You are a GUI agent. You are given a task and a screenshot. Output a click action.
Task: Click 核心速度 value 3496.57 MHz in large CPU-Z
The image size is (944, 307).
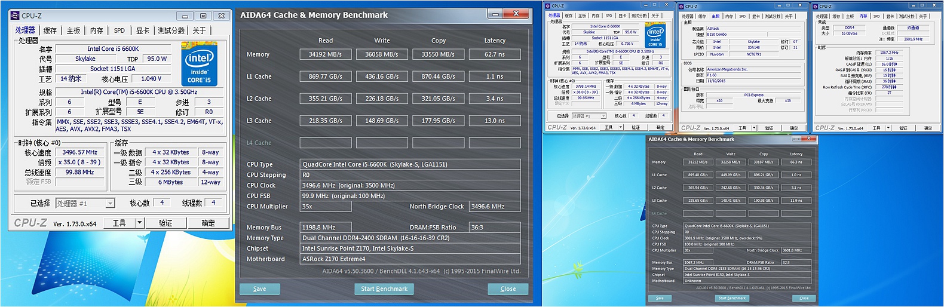click(80, 152)
